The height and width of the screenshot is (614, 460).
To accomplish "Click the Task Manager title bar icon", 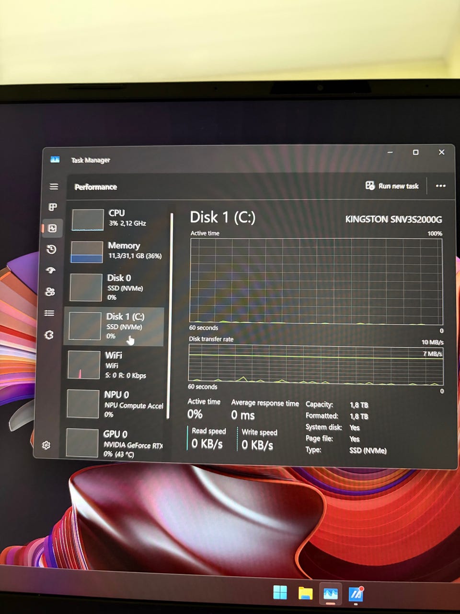I will click(55, 159).
